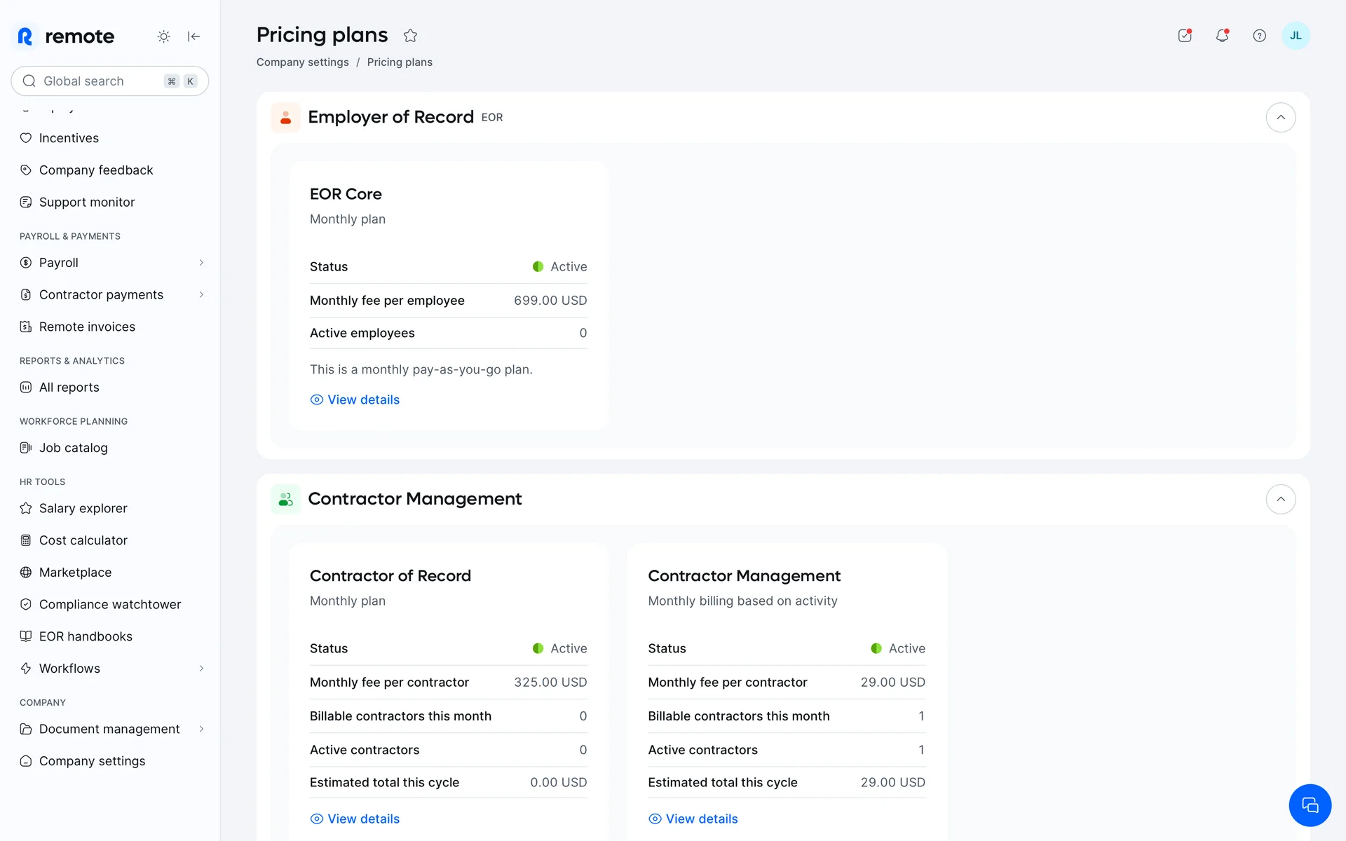Image resolution: width=1346 pixels, height=841 pixels.
Task: Toggle light/dark theme sun icon
Action: point(163,36)
